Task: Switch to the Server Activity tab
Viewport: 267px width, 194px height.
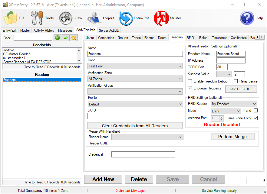Action: click(x=109, y=30)
